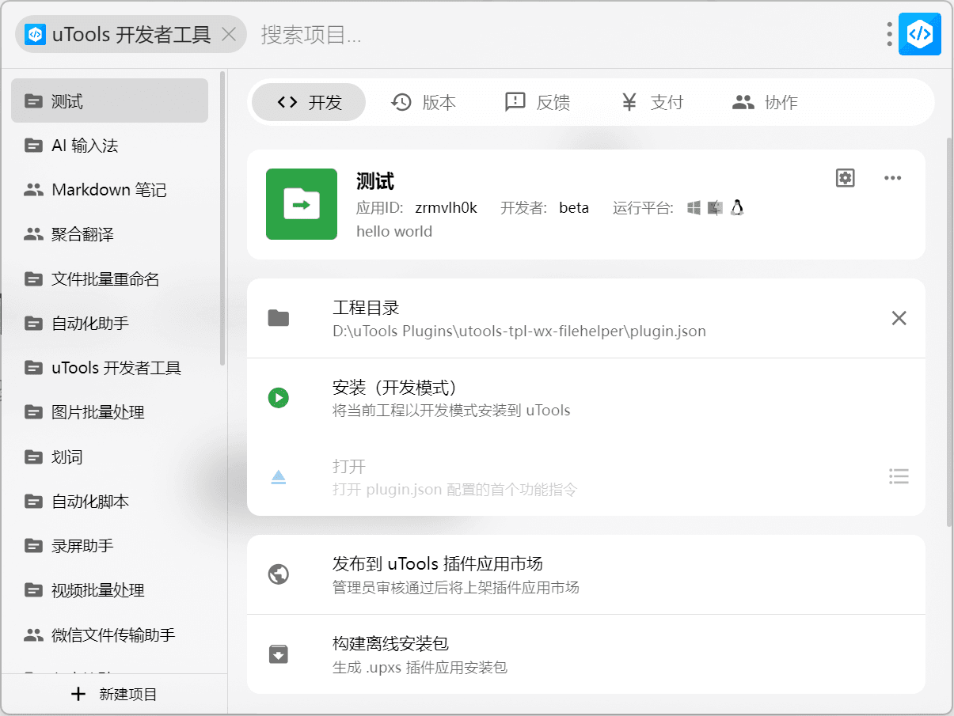Open the vertical dots menu in the top bar
Viewport: 954px width, 716px height.
890,34
